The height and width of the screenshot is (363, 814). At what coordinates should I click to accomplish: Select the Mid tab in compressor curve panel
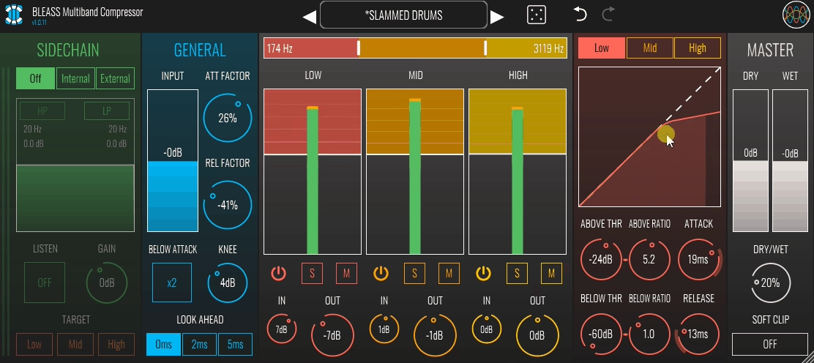click(650, 48)
